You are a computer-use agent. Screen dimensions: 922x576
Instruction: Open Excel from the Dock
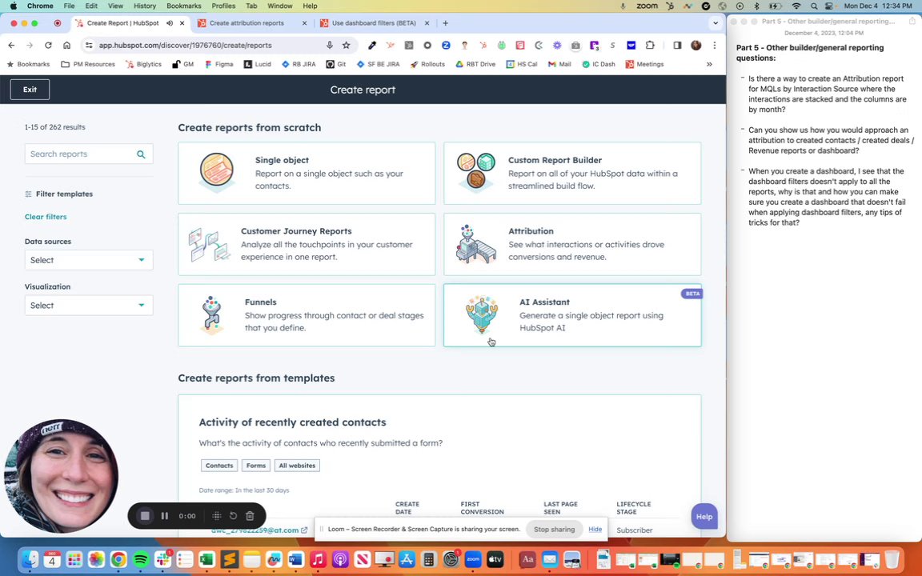click(x=207, y=559)
